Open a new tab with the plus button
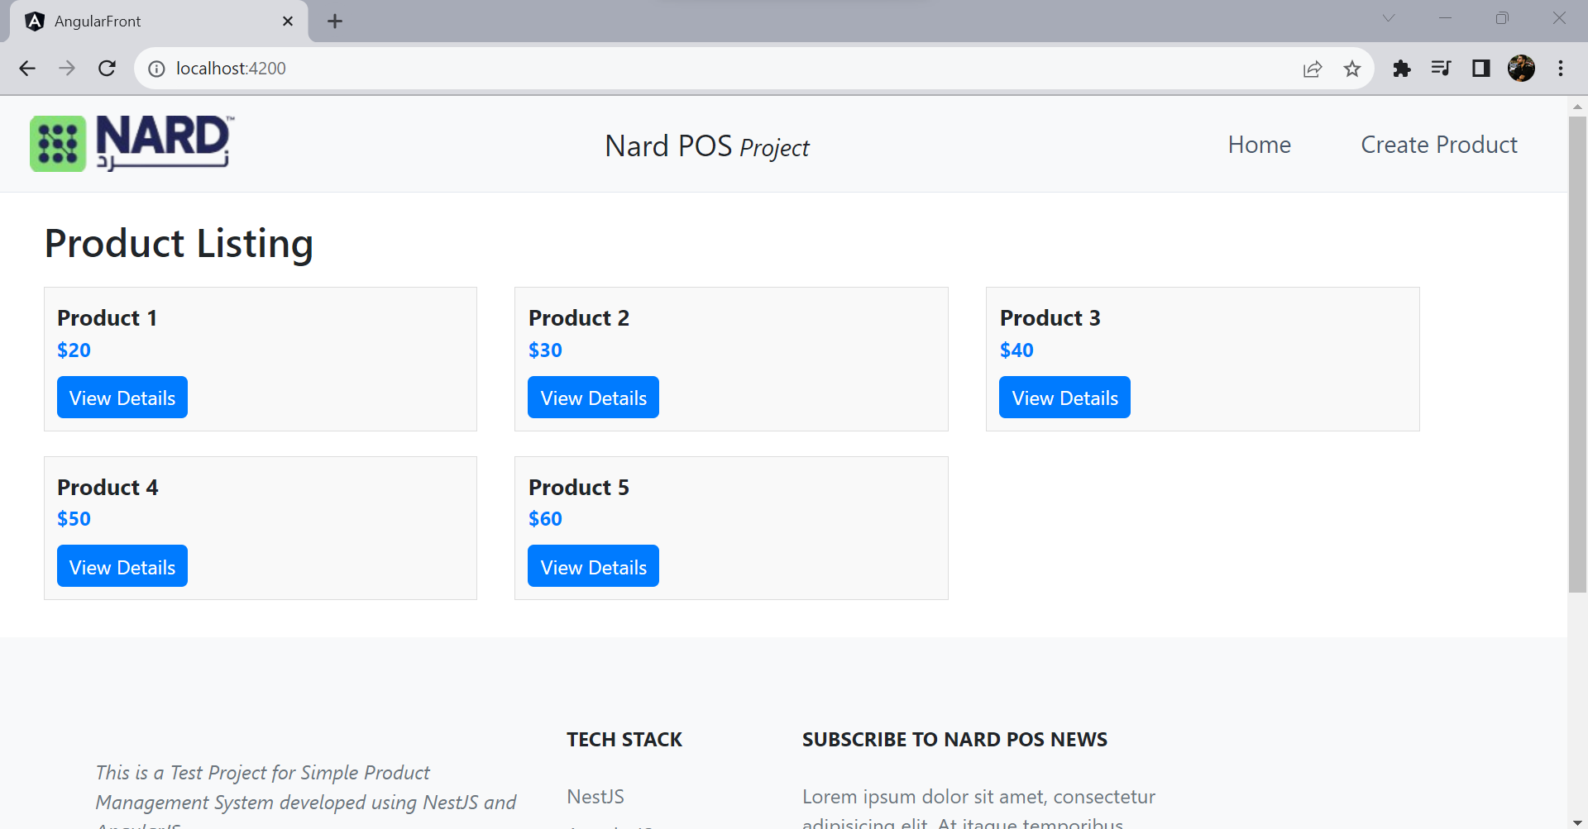The image size is (1588, 829). 334,21
